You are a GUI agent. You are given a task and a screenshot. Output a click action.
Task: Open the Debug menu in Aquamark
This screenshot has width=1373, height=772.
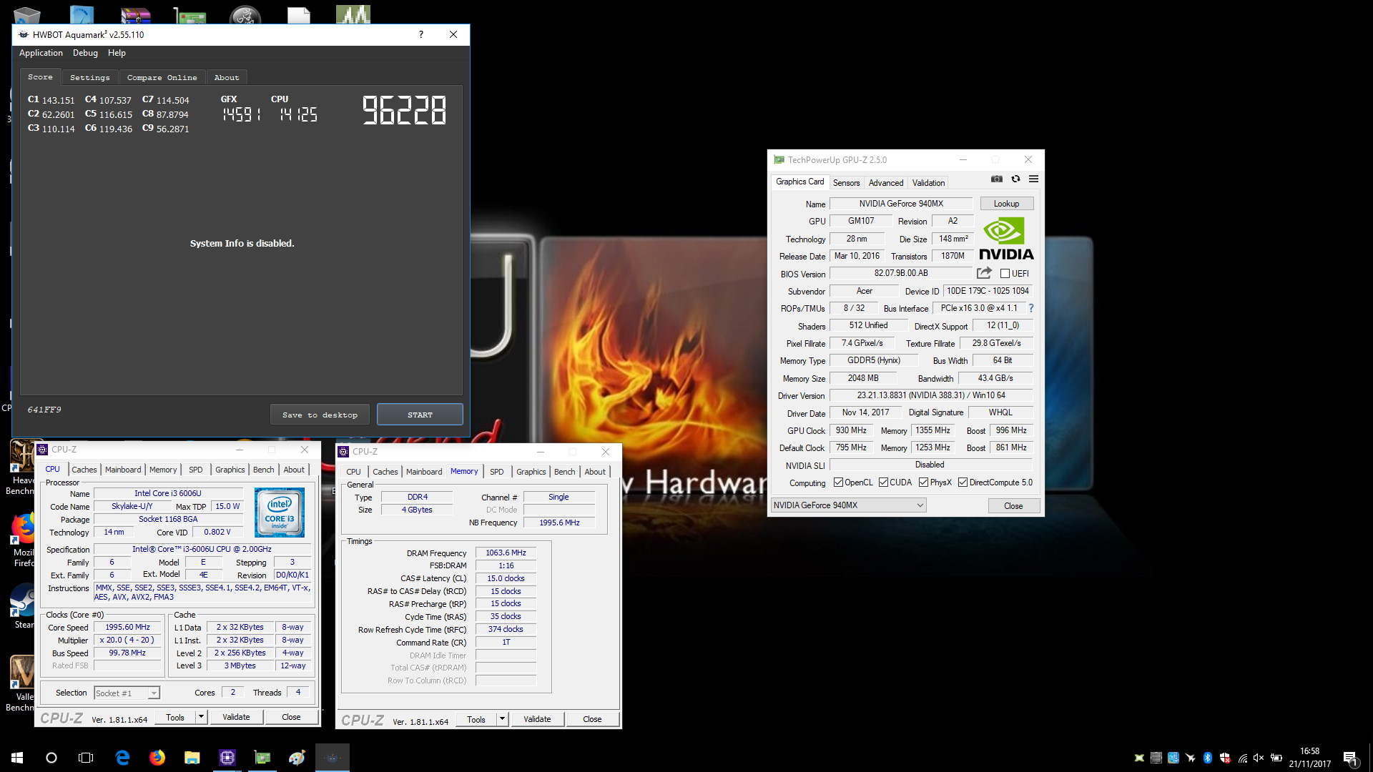[x=85, y=53]
